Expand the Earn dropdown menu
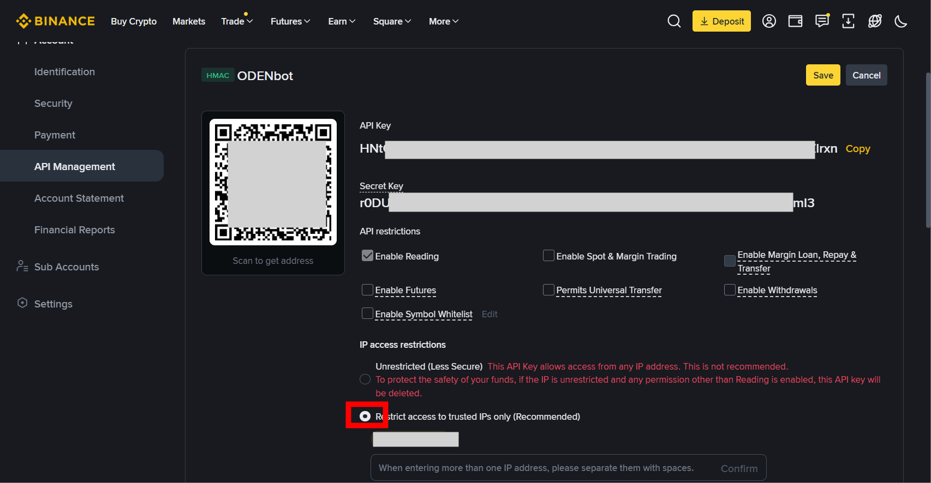931x483 pixels. click(x=342, y=21)
